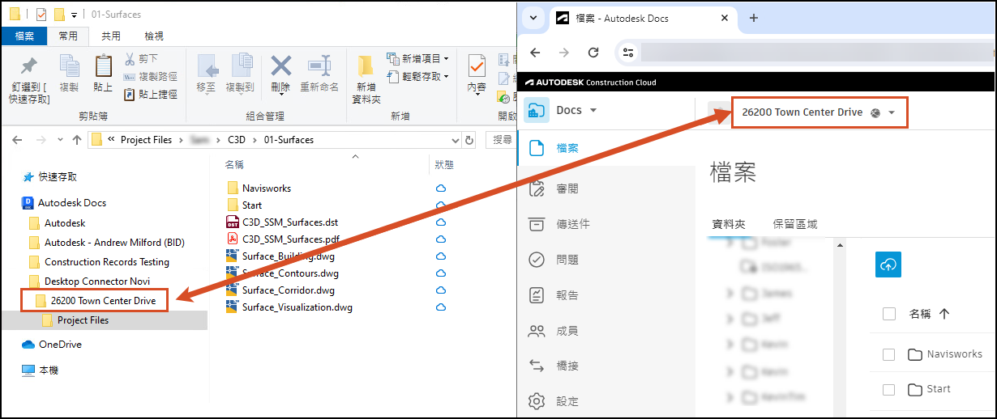
Task: Open Files (檔案) in Docs sidebar
Action: [567, 149]
